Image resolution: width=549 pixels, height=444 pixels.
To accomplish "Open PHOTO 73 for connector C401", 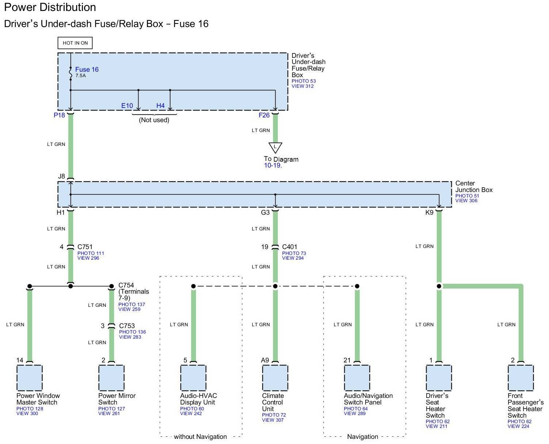I will tap(294, 253).
